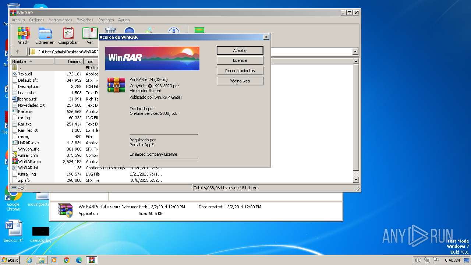This screenshot has width=471, height=265.
Task: Close the Acerca de WinRAR dialog
Action: tap(266, 37)
